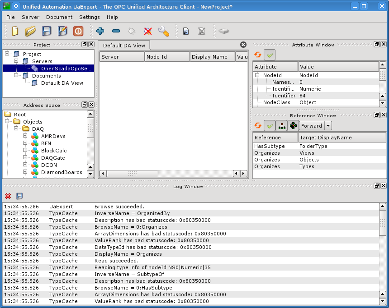Click the blue plus Add Server icon
The height and width of the screenshot is (308, 389).
point(100,31)
